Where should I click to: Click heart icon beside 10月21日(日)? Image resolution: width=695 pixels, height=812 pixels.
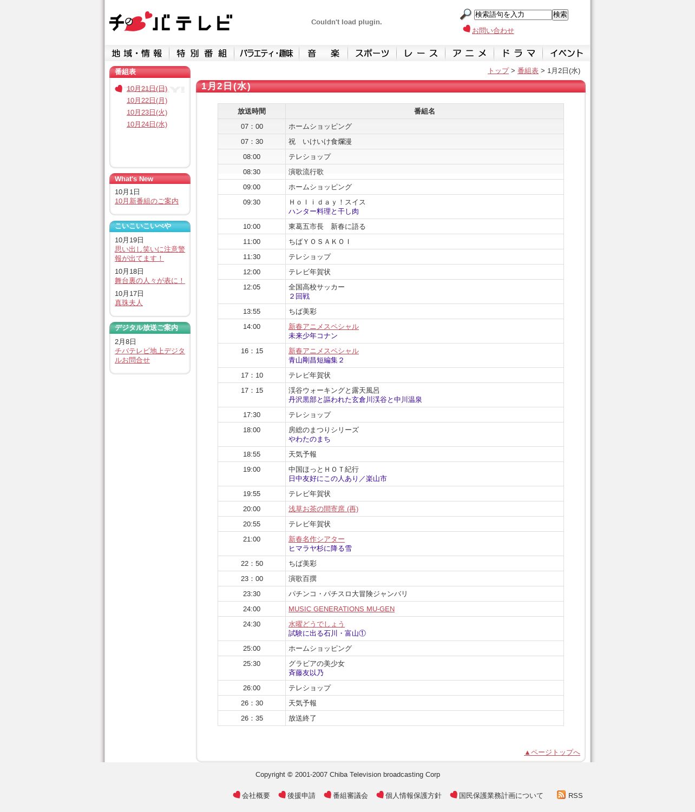tap(119, 89)
